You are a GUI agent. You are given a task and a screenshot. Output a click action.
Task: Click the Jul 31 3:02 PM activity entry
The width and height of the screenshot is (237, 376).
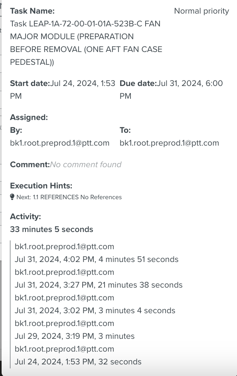click(95, 310)
